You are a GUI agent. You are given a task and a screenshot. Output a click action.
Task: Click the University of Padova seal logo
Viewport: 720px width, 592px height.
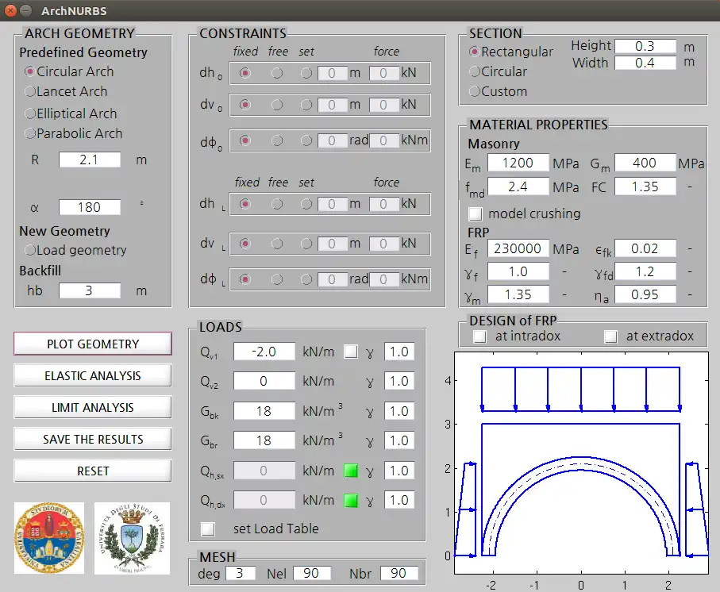tap(48, 537)
